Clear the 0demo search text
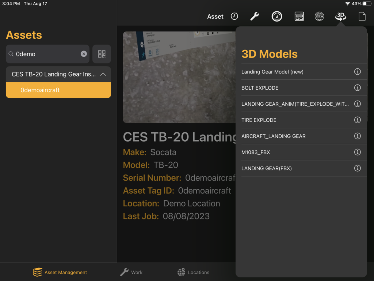374x281 pixels. [x=84, y=54]
